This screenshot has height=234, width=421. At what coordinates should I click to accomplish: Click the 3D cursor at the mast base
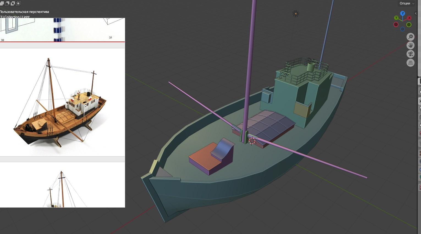coord(252,141)
